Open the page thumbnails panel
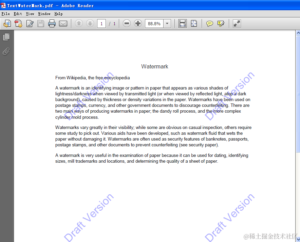 click(6, 37)
